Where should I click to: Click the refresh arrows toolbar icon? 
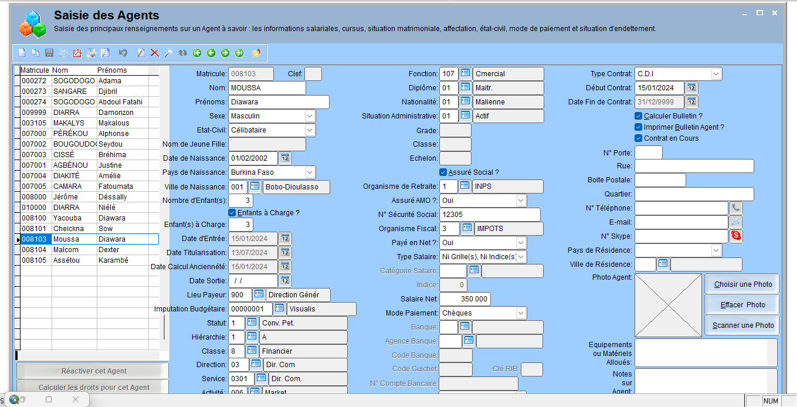(183, 53)
